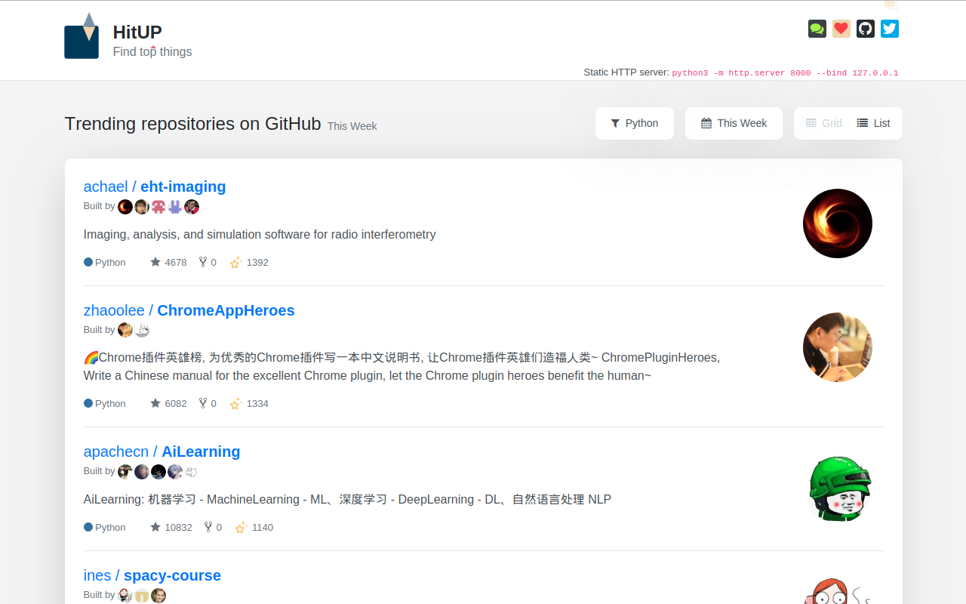Click first contributor avatar on AiLearning
Screen dimensions: 966x604
(x=125, y=472)
